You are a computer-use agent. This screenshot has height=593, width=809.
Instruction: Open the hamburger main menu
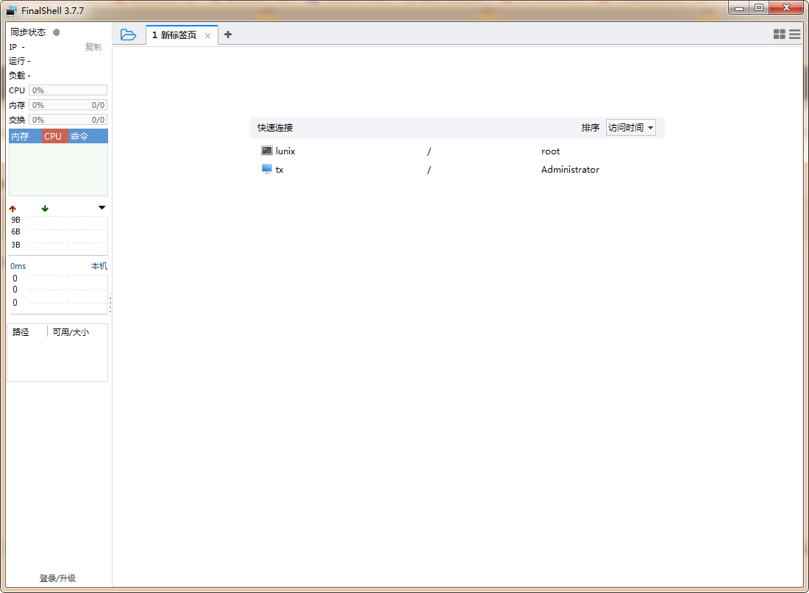(x=794, y=34)
